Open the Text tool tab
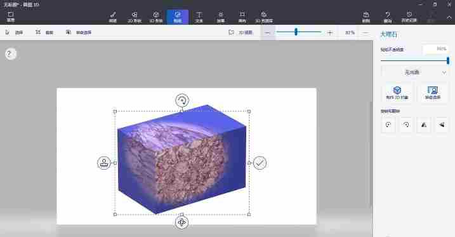This screenshot has width=455, height=237. pyautogui.click(x=199, y=17)
